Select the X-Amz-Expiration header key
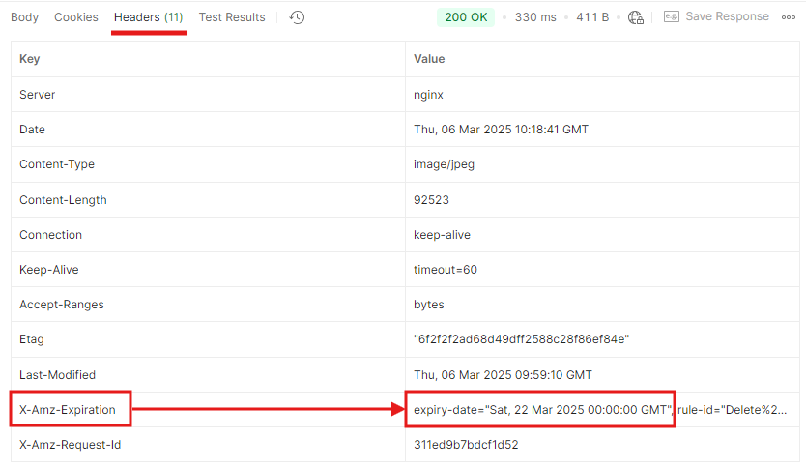Screen dimensions: 806x468 68,410
